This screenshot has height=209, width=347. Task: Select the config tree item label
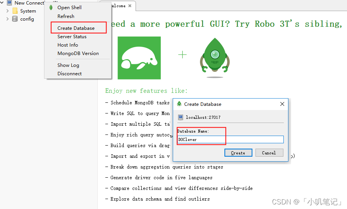[27, 19]
